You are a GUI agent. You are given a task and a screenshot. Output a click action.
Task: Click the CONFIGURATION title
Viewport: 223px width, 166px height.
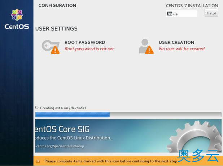[x=57, y=5]
